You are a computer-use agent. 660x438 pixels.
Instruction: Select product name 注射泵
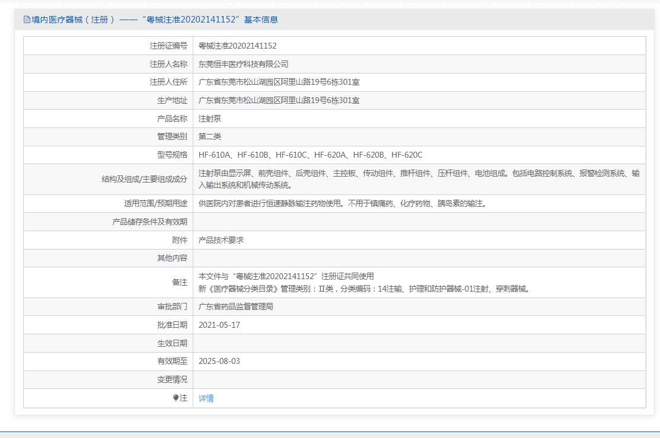click(x=210, y=119)
